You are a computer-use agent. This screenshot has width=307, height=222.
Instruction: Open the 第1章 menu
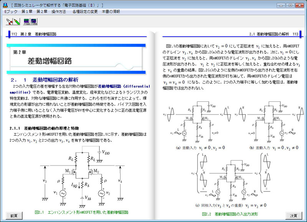[x=27, y=12]
